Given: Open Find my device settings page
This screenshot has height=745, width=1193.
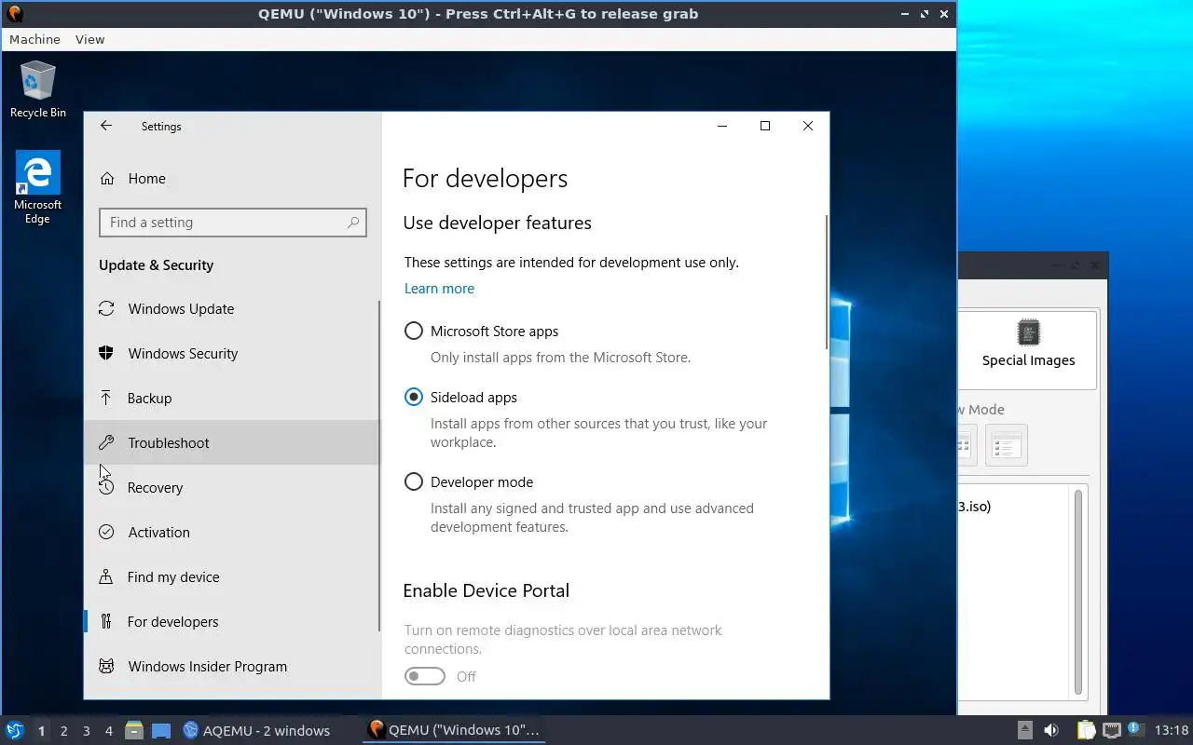Looking at the screenshot, I should pyautogui.click(x=231, y=577).
